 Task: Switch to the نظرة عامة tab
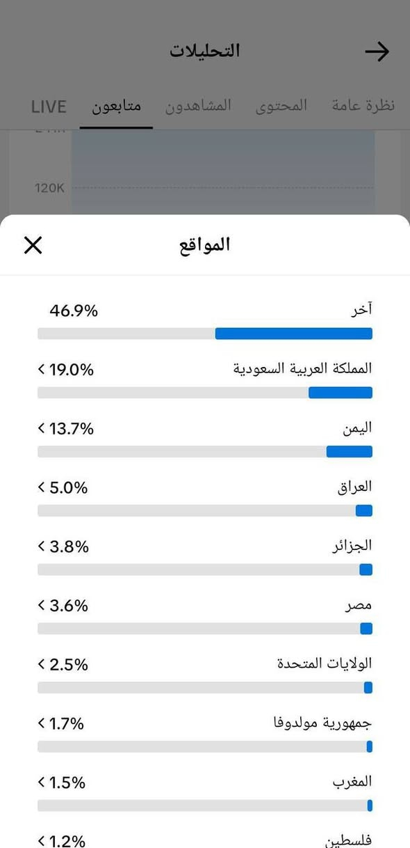point(362,105)
